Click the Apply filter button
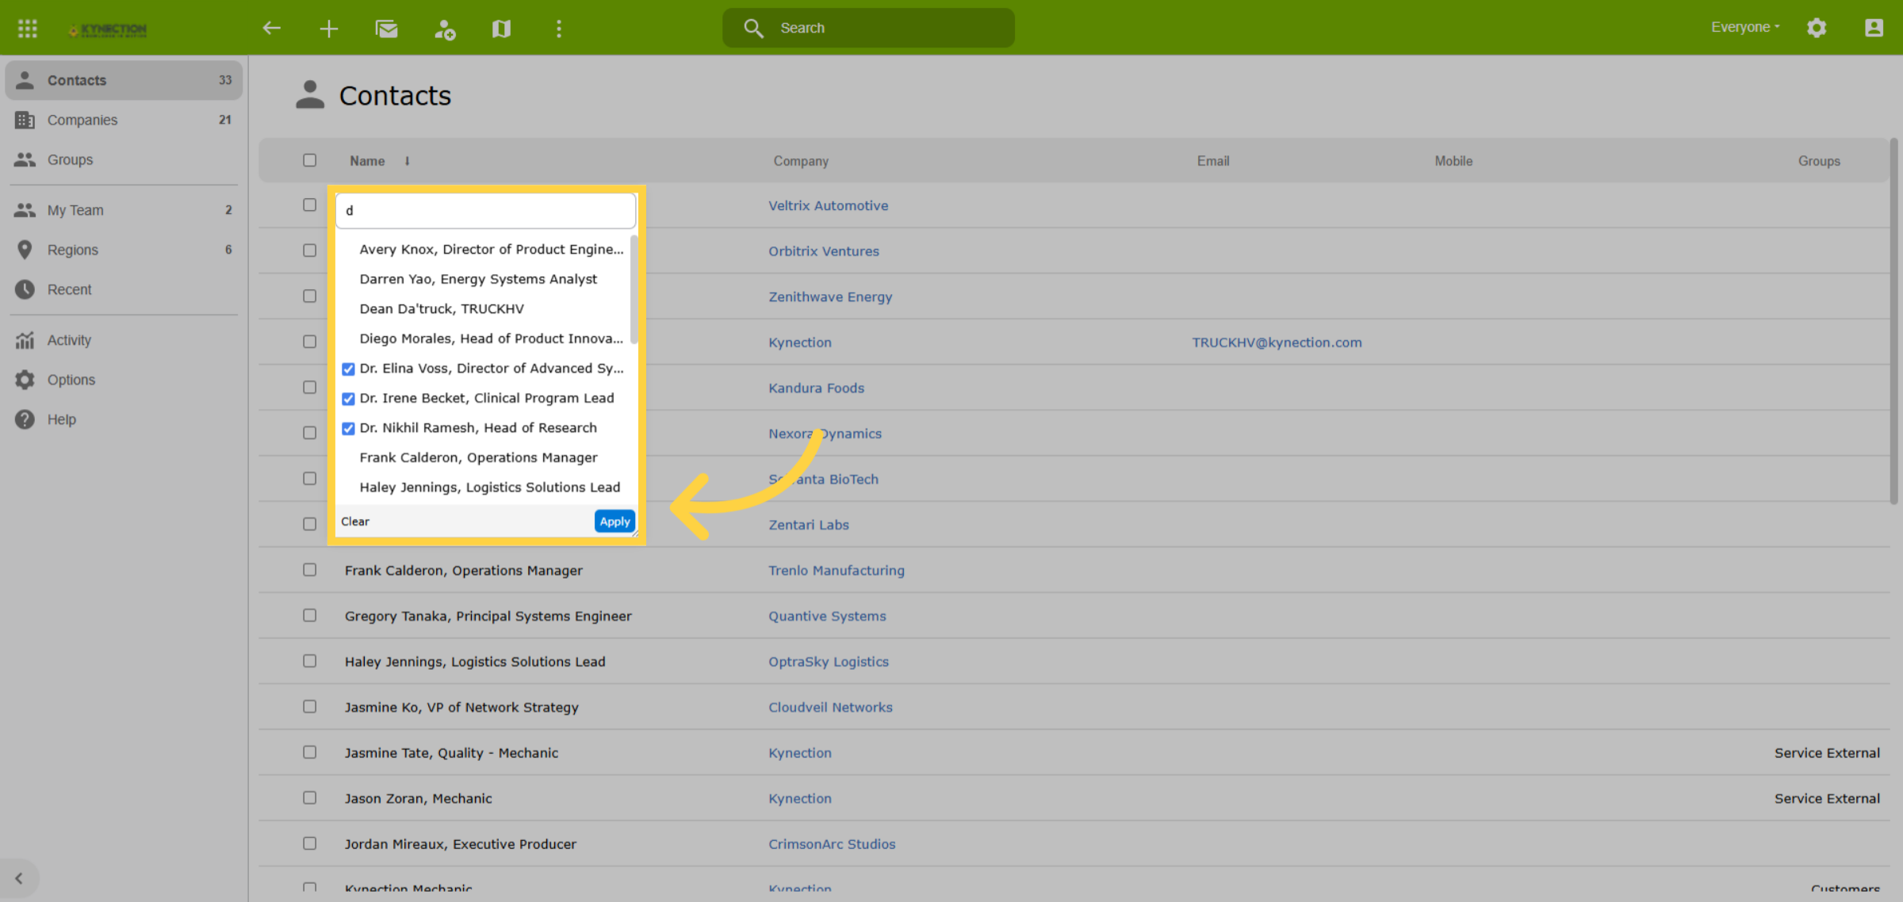Image resolution: width=1903 pixels, height=902 pixels. pyautogui.click(x=615, y=521)
